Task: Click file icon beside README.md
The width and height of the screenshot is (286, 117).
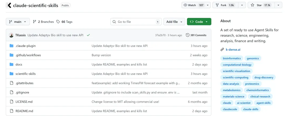Action: [x=11, y=111]
